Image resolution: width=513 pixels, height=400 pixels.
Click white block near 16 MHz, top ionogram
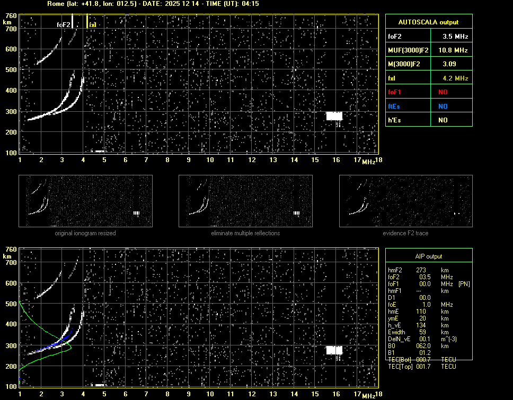(x=334, y=116)
